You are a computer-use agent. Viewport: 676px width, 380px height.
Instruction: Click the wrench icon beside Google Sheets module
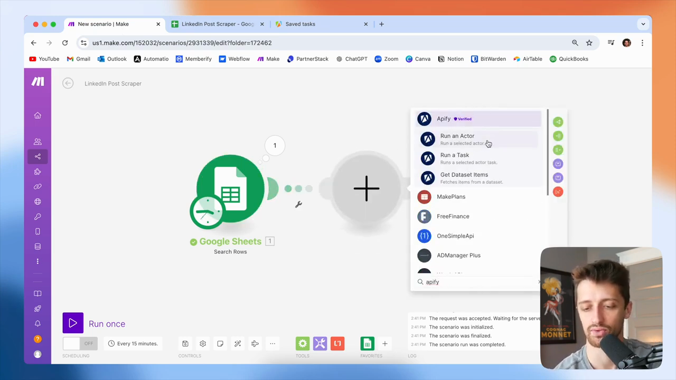[x=298, y=205]
